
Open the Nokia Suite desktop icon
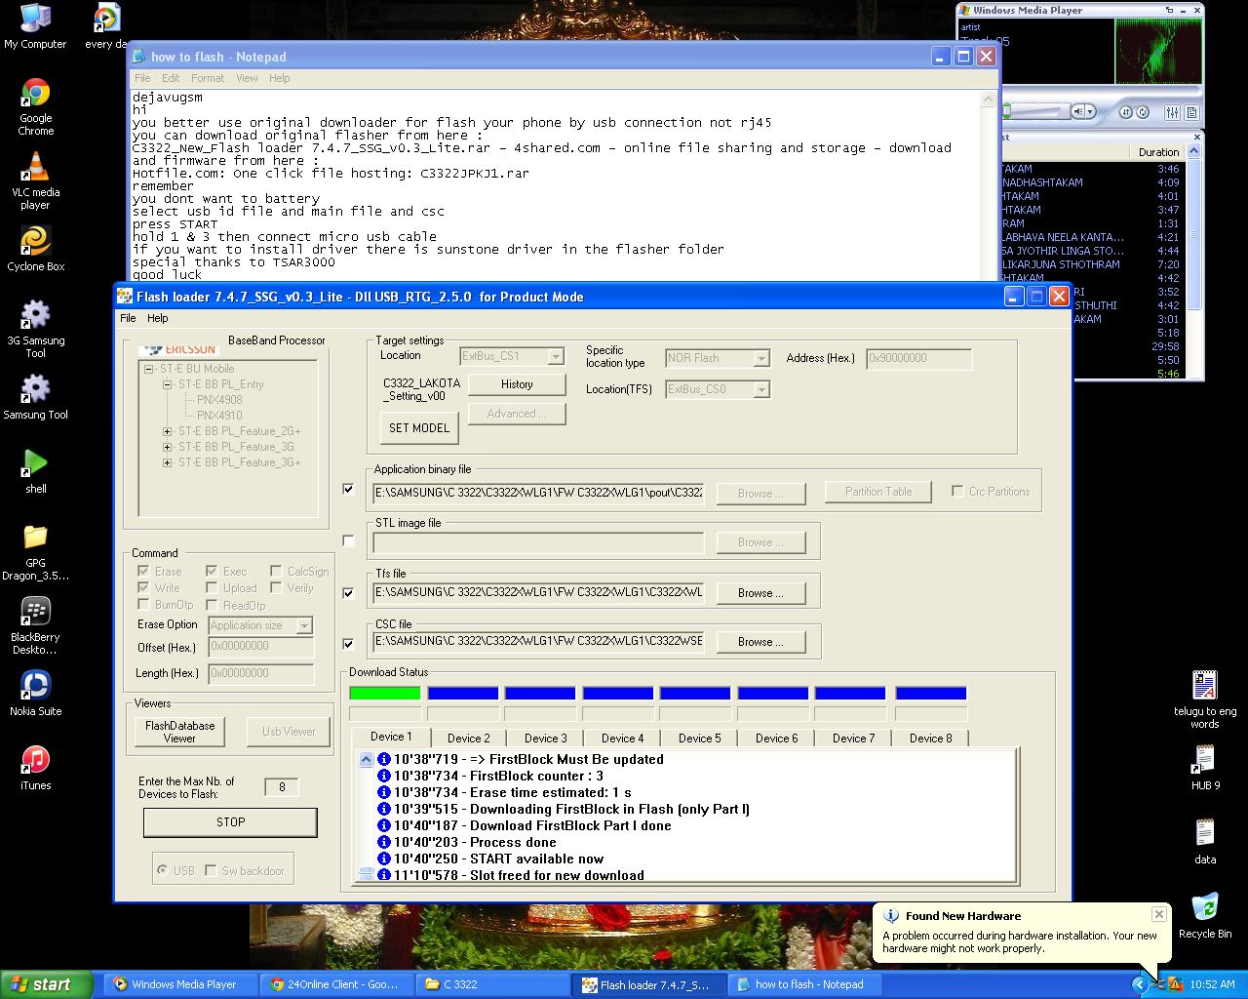click(36, 694)
